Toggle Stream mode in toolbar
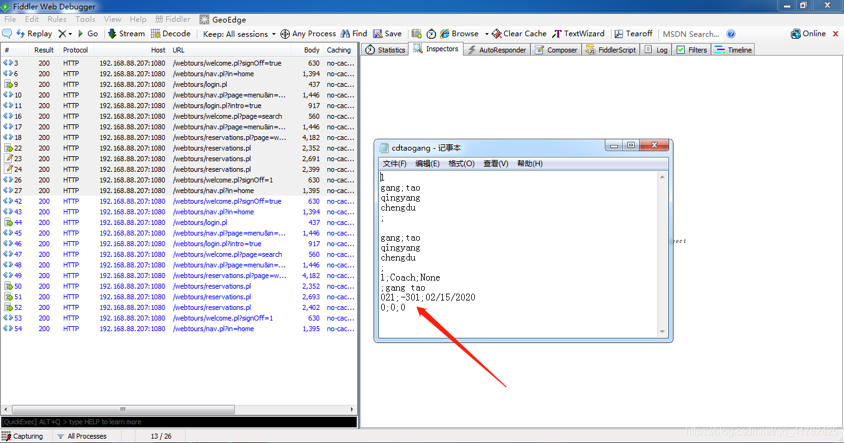The width and height of the screenshot is (844, 443). [x=126, y=34]
